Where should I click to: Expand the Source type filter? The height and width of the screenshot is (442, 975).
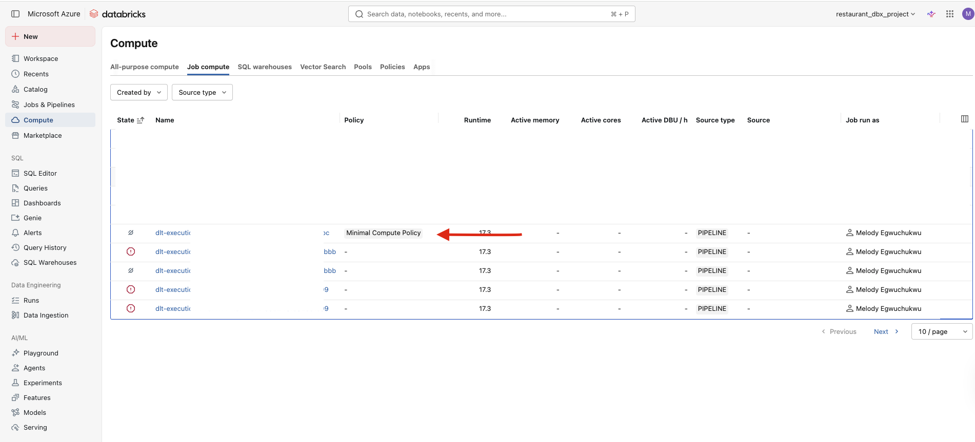coord(202,92)
